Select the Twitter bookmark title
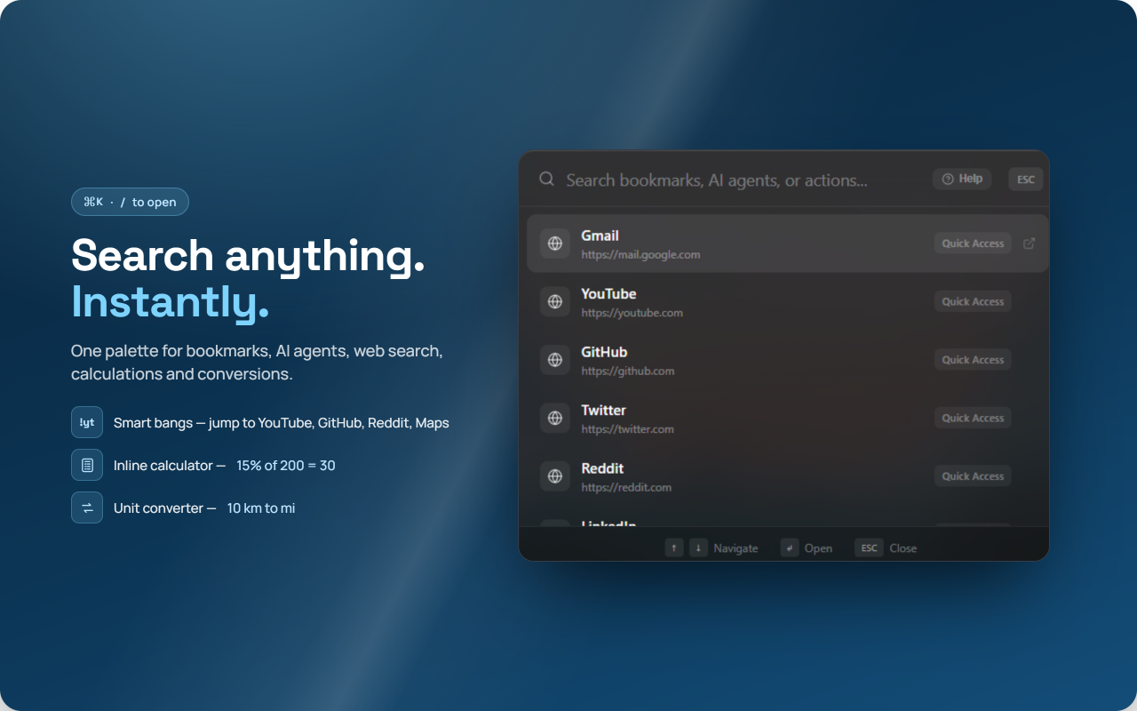 pyautogui.click(x=603, y=411)
